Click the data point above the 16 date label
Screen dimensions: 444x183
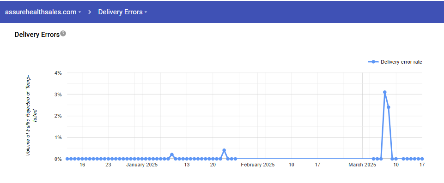click(82, 159)
